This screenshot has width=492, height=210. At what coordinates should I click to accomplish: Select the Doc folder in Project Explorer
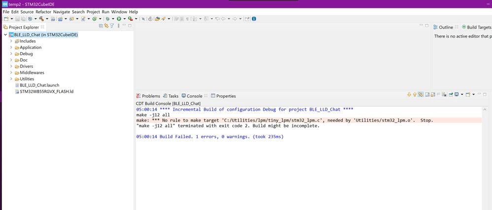(24, 60)
